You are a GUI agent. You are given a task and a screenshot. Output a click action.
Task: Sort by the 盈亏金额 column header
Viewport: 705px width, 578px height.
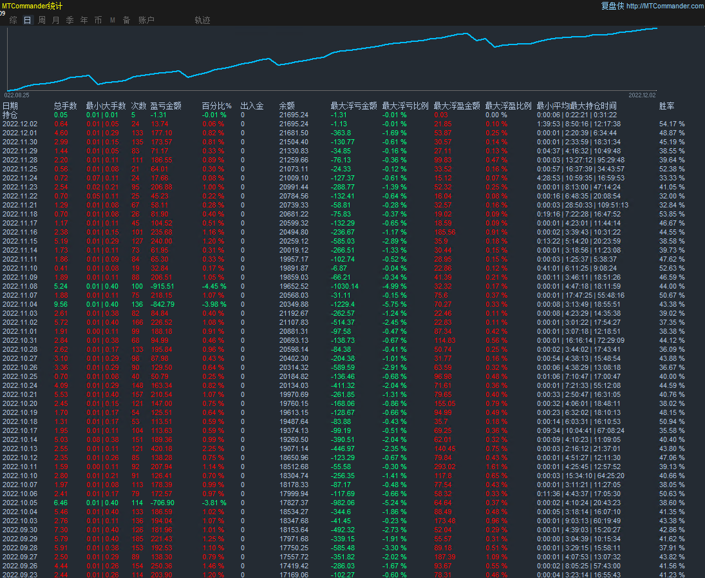click(x=166, y=106)
